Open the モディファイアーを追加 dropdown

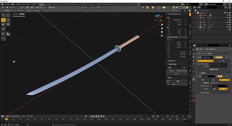point(213,53)
